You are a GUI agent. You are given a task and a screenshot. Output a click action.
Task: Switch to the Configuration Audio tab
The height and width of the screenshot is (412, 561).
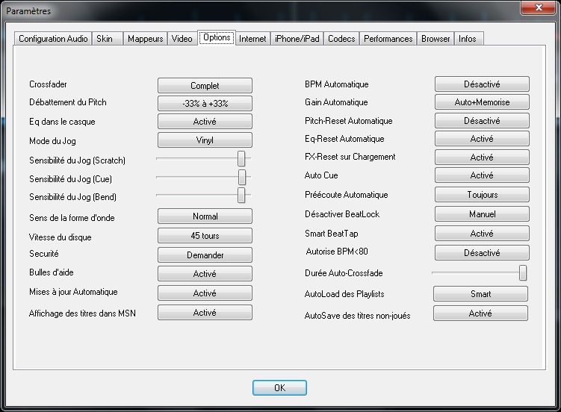point(53,39)
